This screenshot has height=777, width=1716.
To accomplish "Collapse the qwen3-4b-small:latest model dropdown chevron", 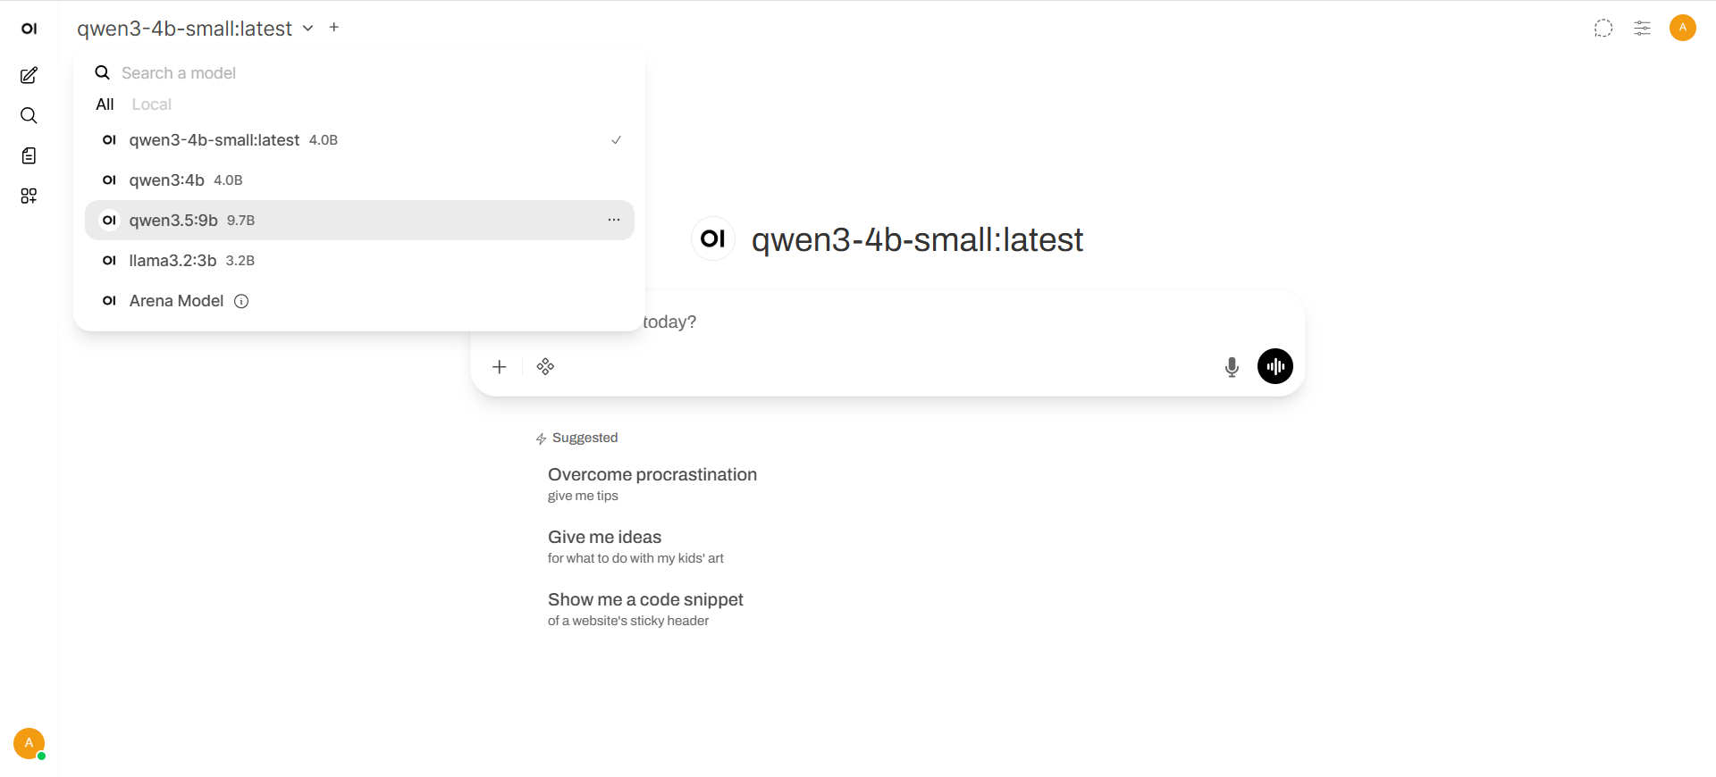I will click(x=307, y=28).
